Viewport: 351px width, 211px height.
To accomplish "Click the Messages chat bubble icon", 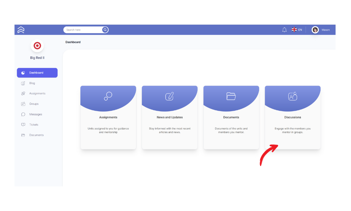I will coord(23,114).
